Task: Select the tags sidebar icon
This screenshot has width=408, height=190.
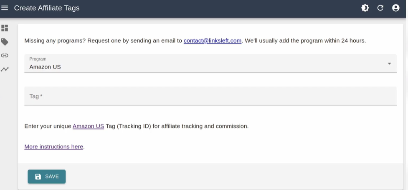Action: (5, 42)
